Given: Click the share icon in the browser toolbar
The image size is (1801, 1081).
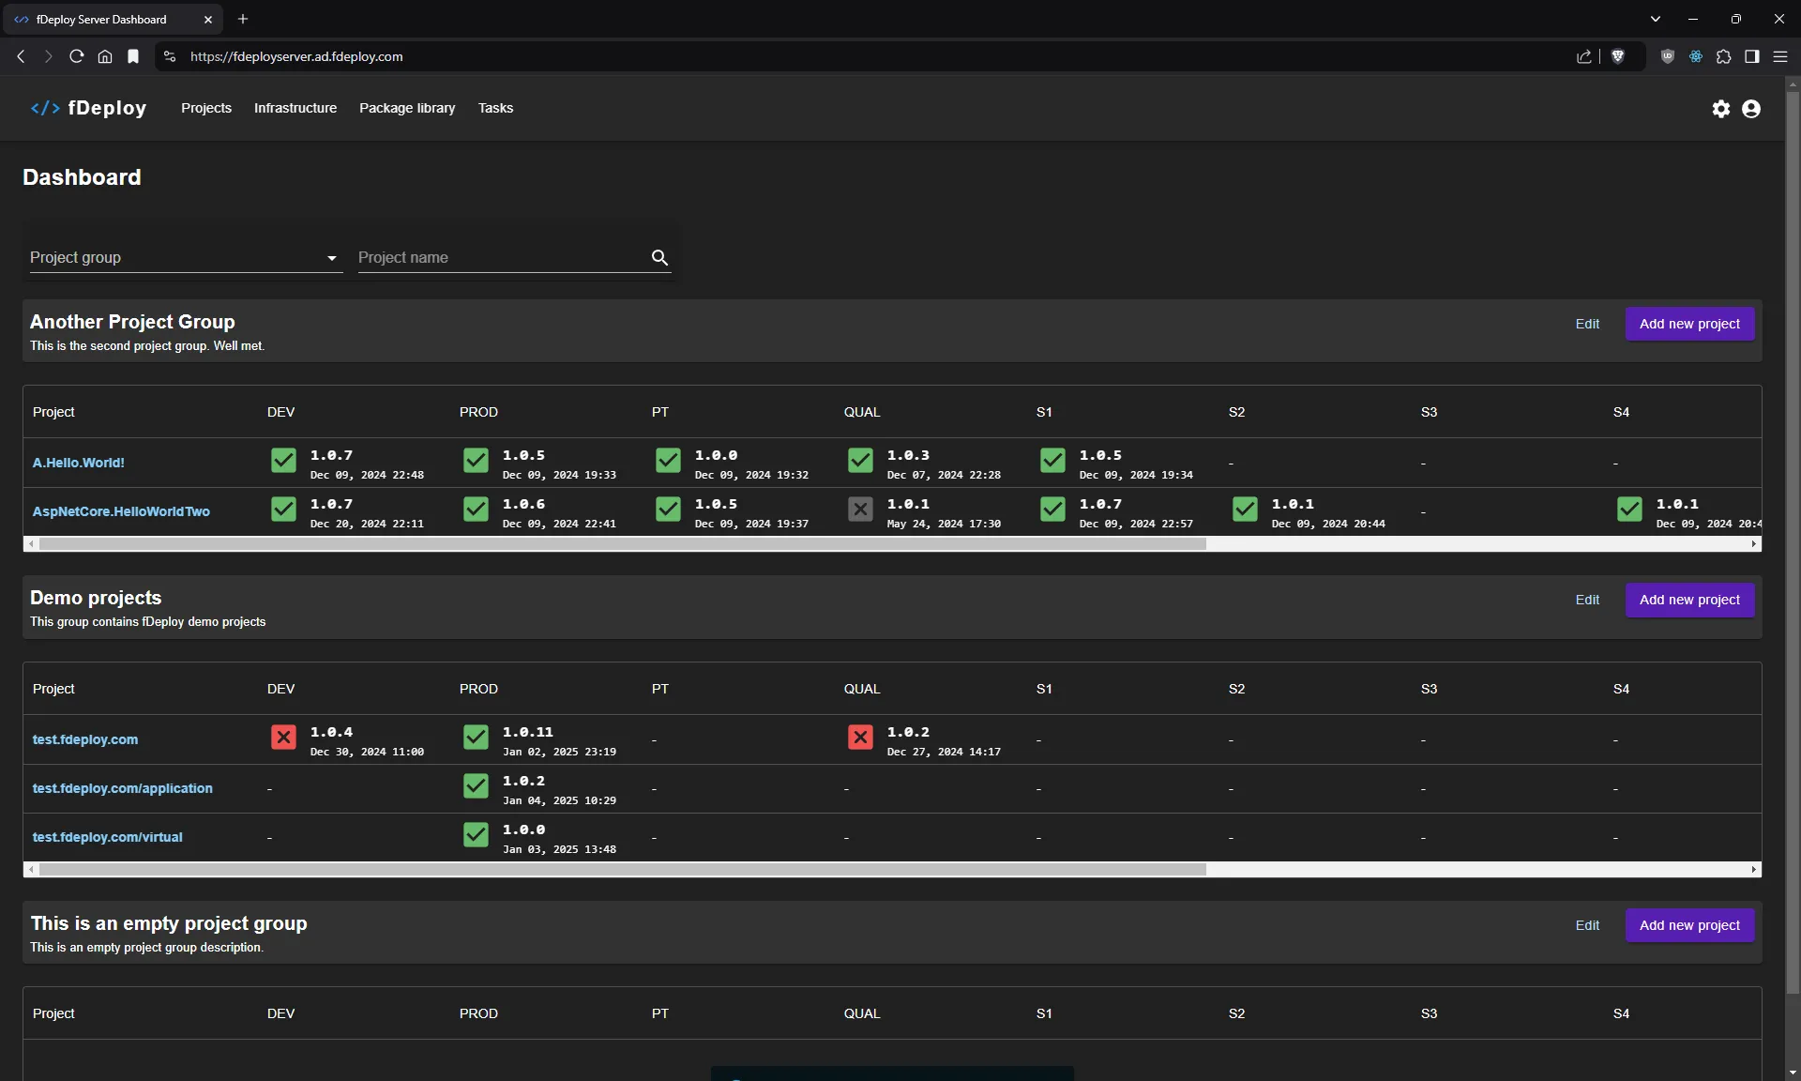Looking at the screenshot, I should [x=1583, y=56].
